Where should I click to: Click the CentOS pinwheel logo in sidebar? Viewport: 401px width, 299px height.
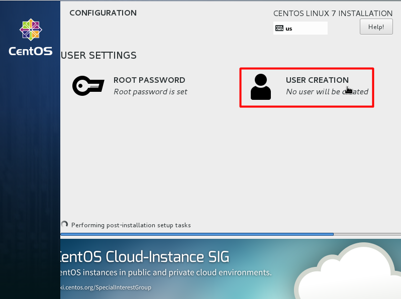click(31, 31)
